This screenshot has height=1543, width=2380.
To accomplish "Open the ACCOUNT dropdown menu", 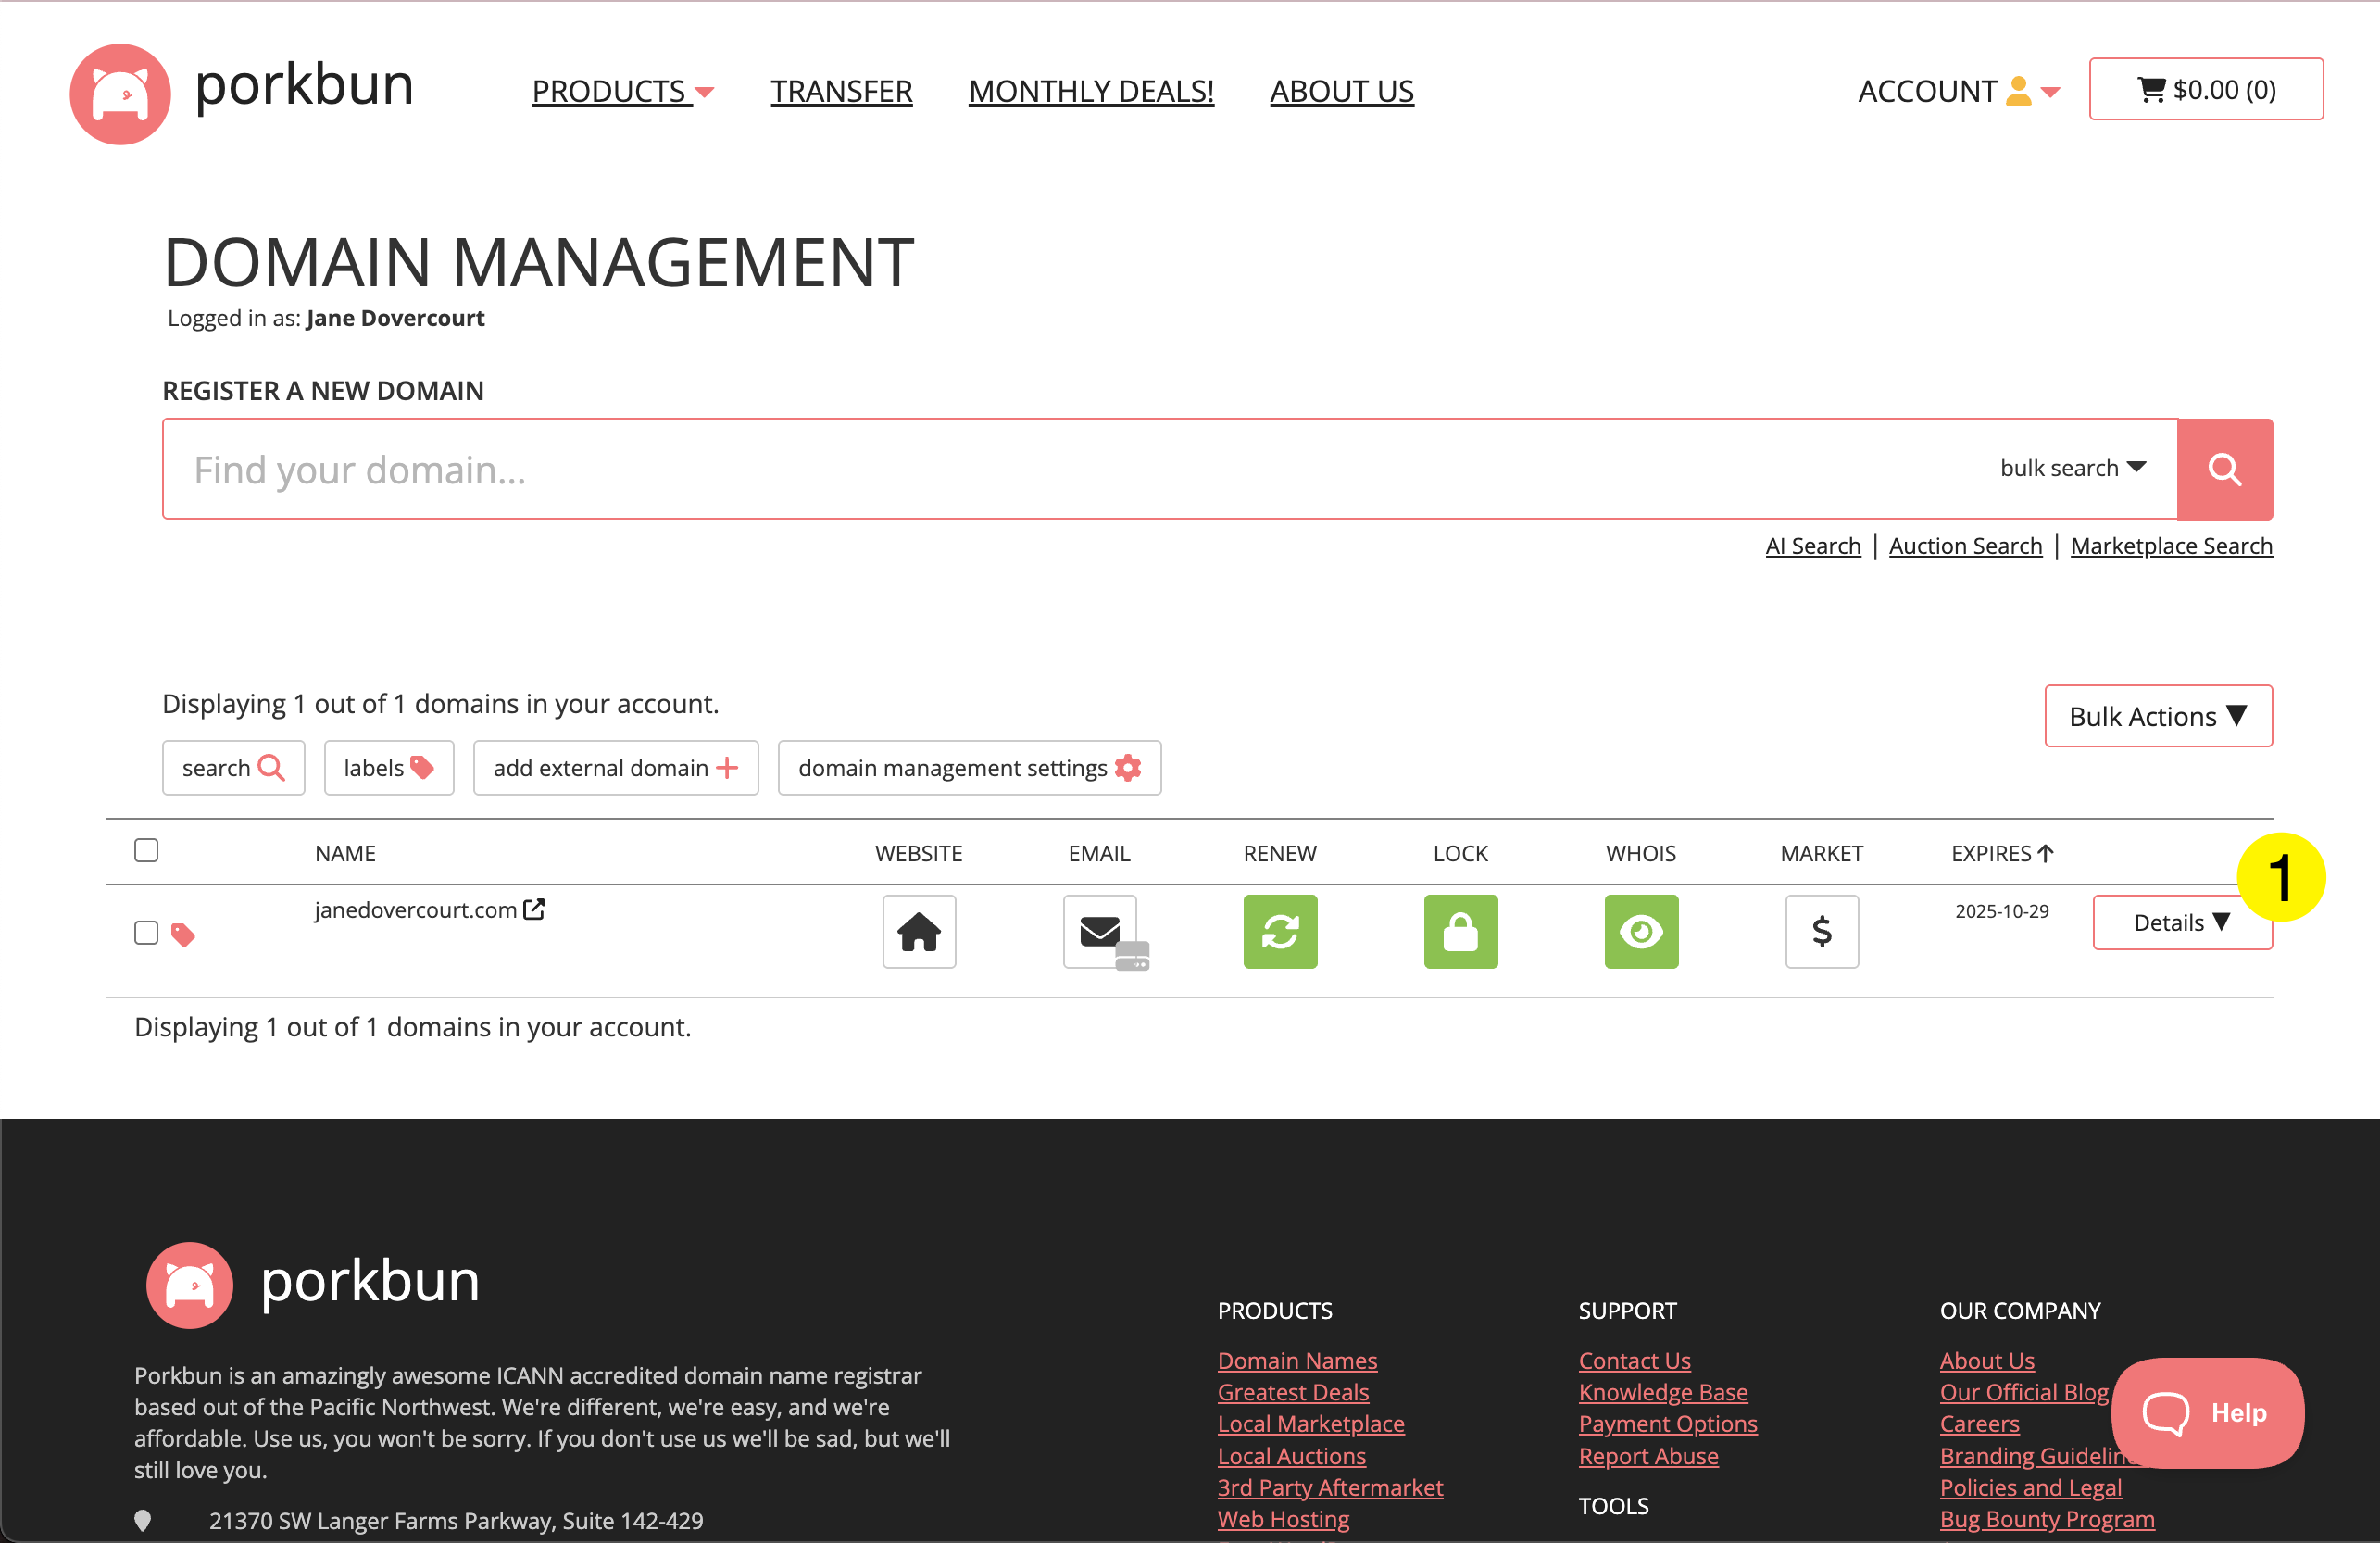I will [x=1958, y=91].
